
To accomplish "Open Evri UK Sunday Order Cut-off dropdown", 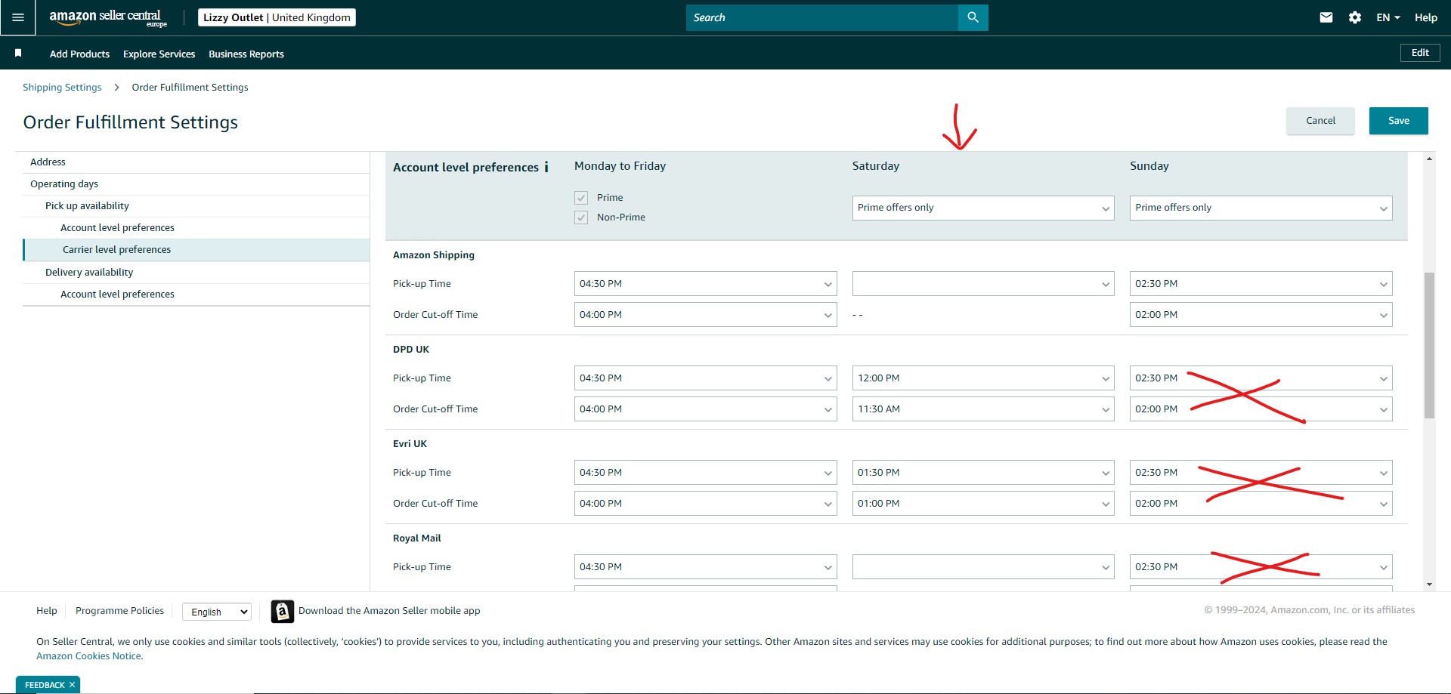I will click(1261, 504).
